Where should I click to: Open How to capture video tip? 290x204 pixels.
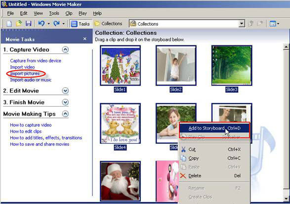pyautogui.click(x=31, y=125)
